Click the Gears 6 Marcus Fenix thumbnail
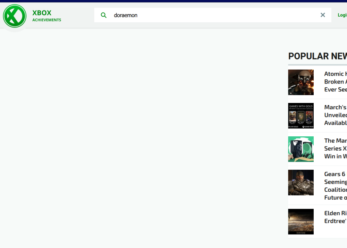 [x=301, y=182]
